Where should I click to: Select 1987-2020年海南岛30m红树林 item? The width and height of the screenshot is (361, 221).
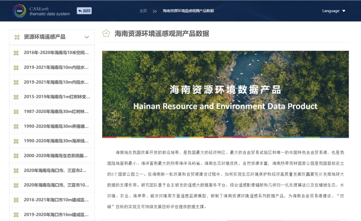coord(56,111)
